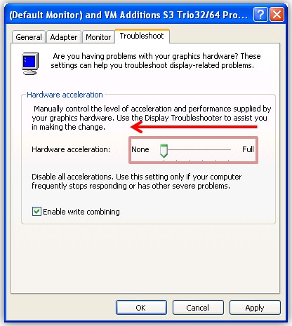Select the Monitor tab
Viewport: 292px width, 326px height.
(98, 37)
